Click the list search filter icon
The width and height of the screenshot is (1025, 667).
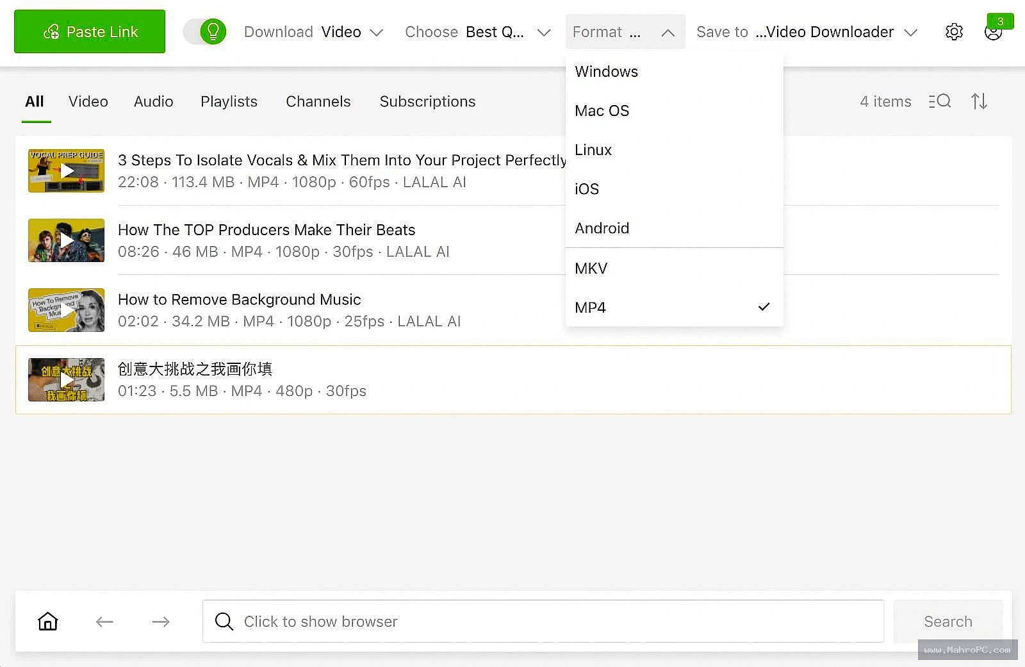[940, 101]
